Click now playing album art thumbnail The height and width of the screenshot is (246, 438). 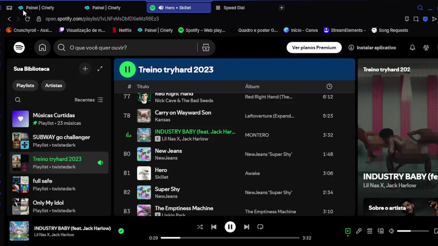click(x=19, y=231)
